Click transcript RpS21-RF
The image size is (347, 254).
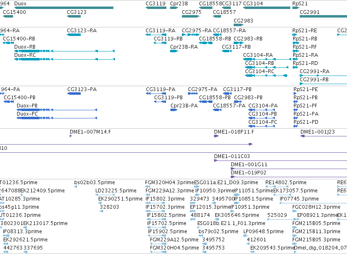[305, 47]
